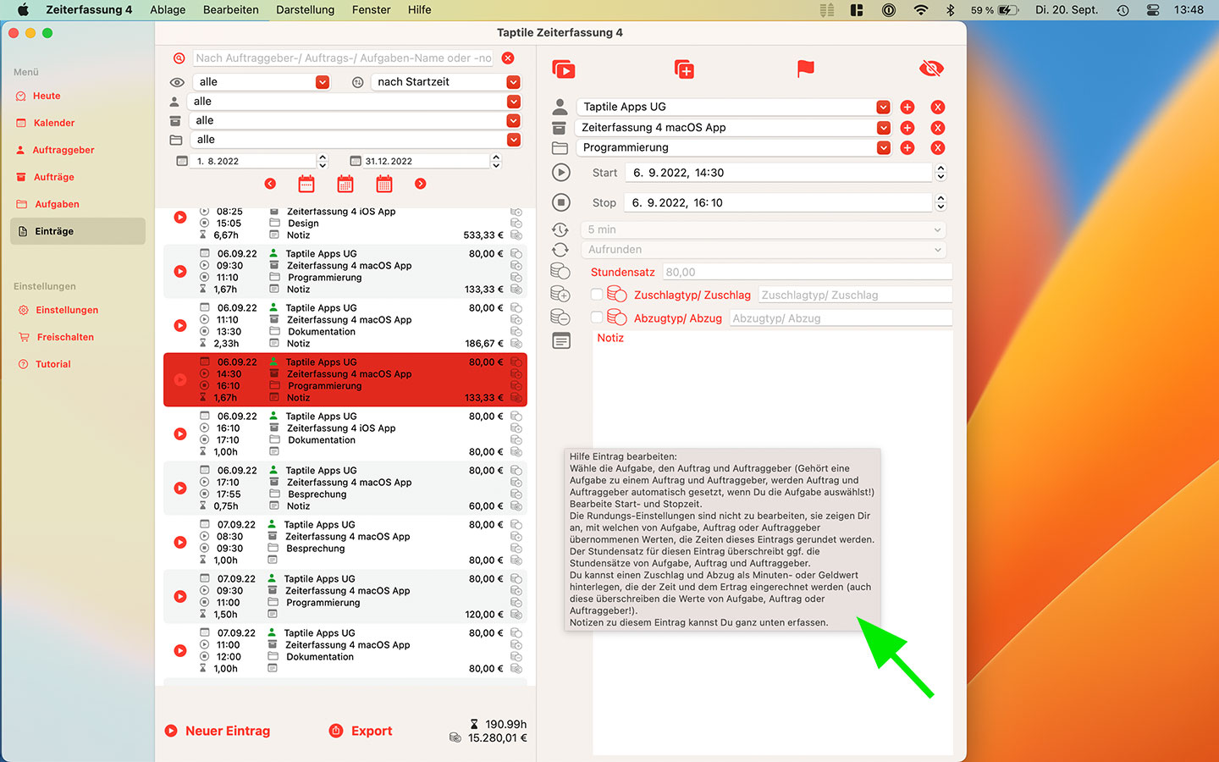Open the Aufrunden rounding mode dropdown

[764, 250]
